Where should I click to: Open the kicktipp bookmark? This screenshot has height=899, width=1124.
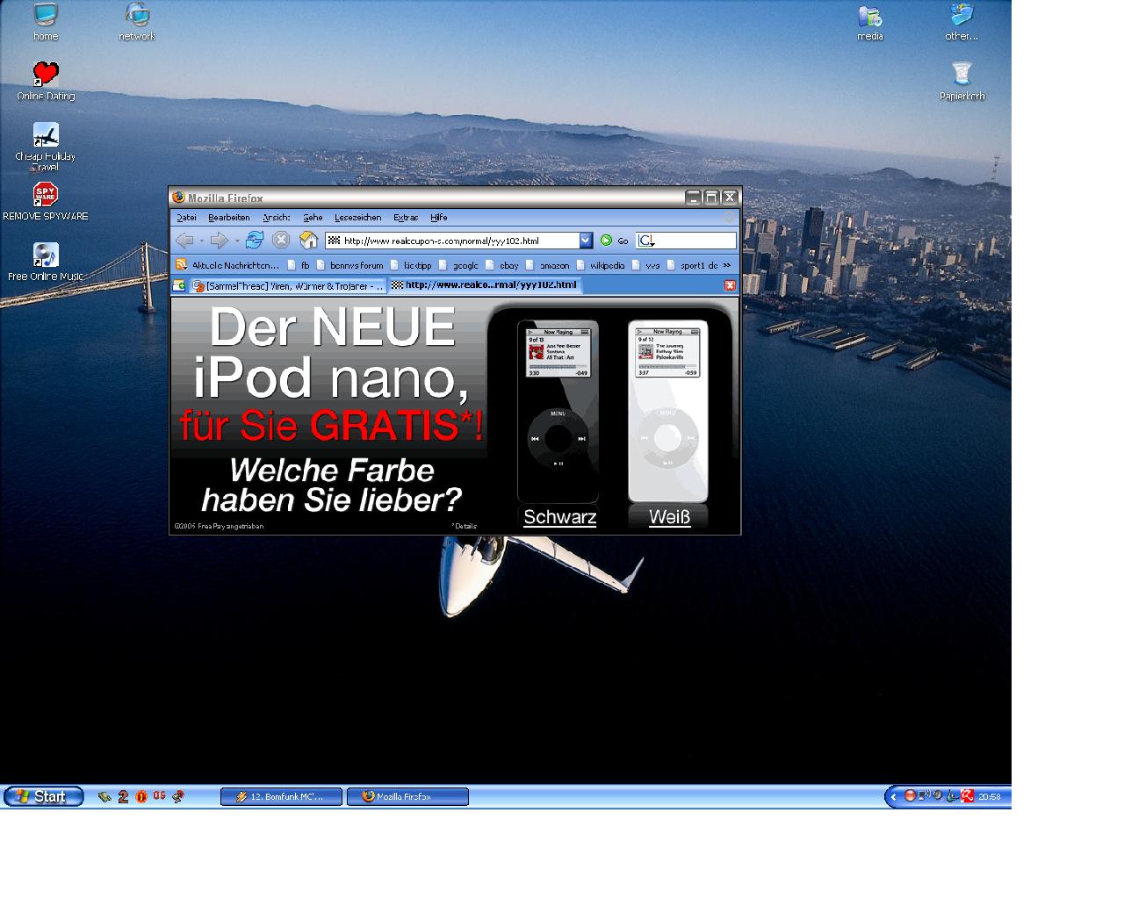point(411,265)
